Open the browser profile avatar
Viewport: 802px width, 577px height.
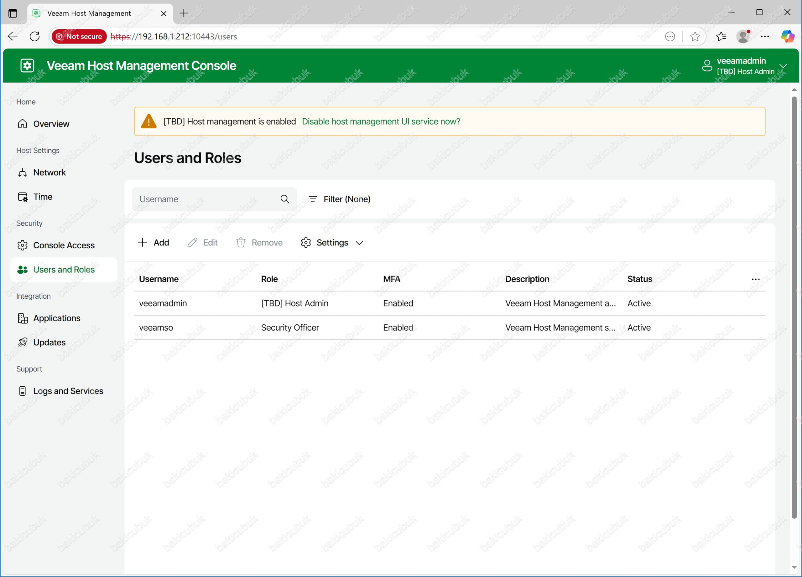pyautogui.click(x=743, y=36)
